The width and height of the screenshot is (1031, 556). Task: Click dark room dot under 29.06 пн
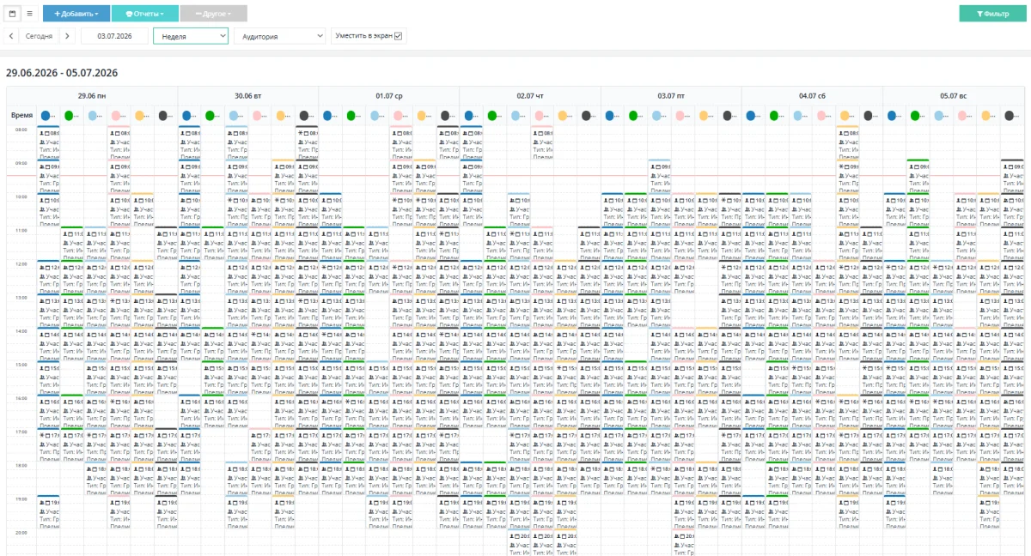164,115
